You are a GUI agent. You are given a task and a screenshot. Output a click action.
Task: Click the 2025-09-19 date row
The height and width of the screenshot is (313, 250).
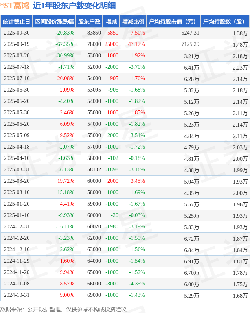pos(17,44)
